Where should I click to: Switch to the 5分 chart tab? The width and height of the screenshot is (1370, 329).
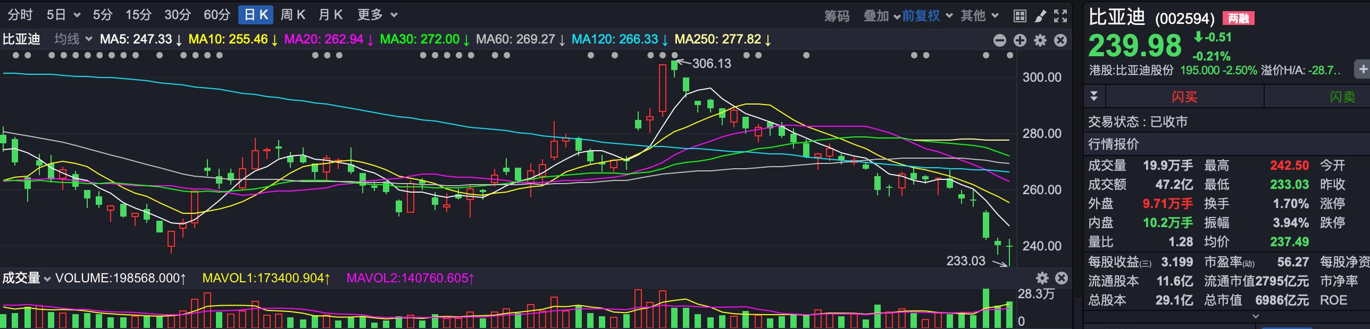click(x=102, y=15)
